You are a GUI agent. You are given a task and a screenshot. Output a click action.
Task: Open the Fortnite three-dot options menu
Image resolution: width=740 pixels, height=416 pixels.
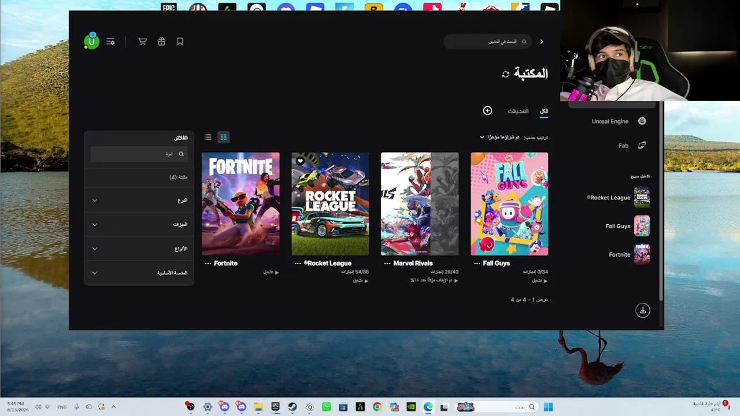pyautogui.click(x=208, y=263)
